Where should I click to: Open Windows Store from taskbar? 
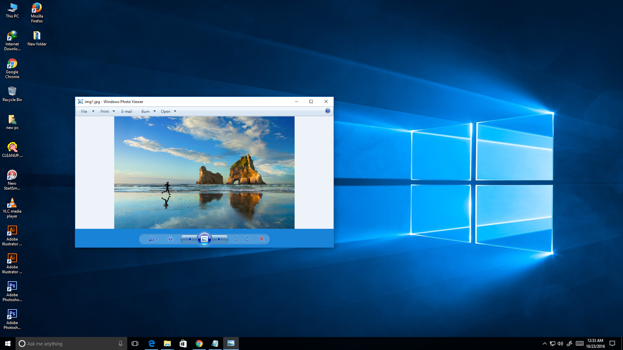tap(183, 343)
